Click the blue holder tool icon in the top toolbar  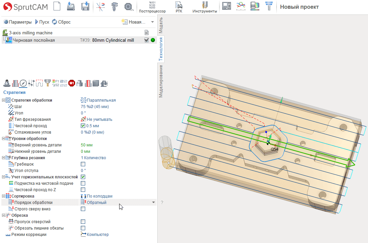tap(269, 6)
